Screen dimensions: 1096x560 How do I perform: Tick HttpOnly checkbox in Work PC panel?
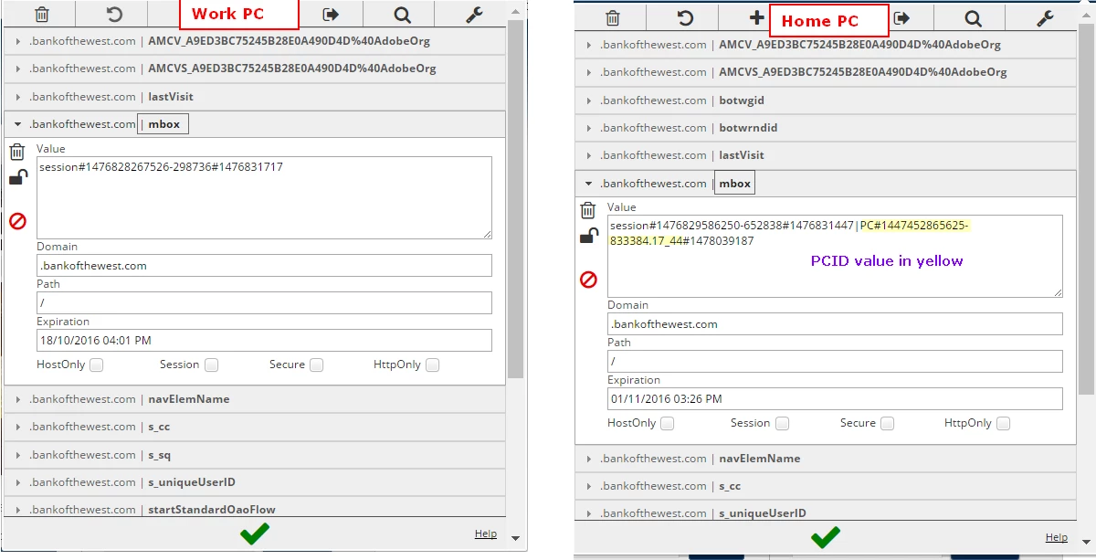[x=433, y=365]
